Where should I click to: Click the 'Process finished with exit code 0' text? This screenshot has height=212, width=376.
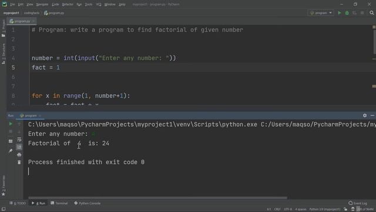[x=86, y=163]
